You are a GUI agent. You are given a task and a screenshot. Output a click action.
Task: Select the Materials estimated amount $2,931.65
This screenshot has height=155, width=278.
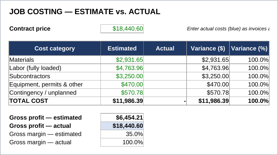coord(122,60)
